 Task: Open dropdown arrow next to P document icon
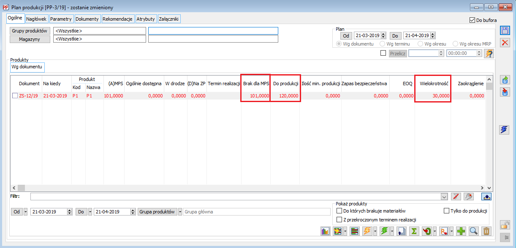pyautogui.click(x=451, y=231)
